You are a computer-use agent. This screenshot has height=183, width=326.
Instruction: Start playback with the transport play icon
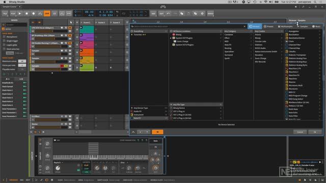coord(20,14)
